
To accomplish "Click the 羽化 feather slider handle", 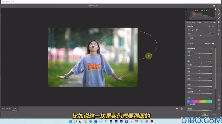I will [201, 36].
